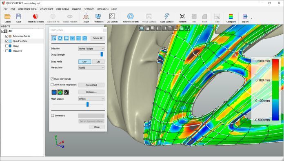
Task: Open the RESEARCH menu
Action: point(103,9)
